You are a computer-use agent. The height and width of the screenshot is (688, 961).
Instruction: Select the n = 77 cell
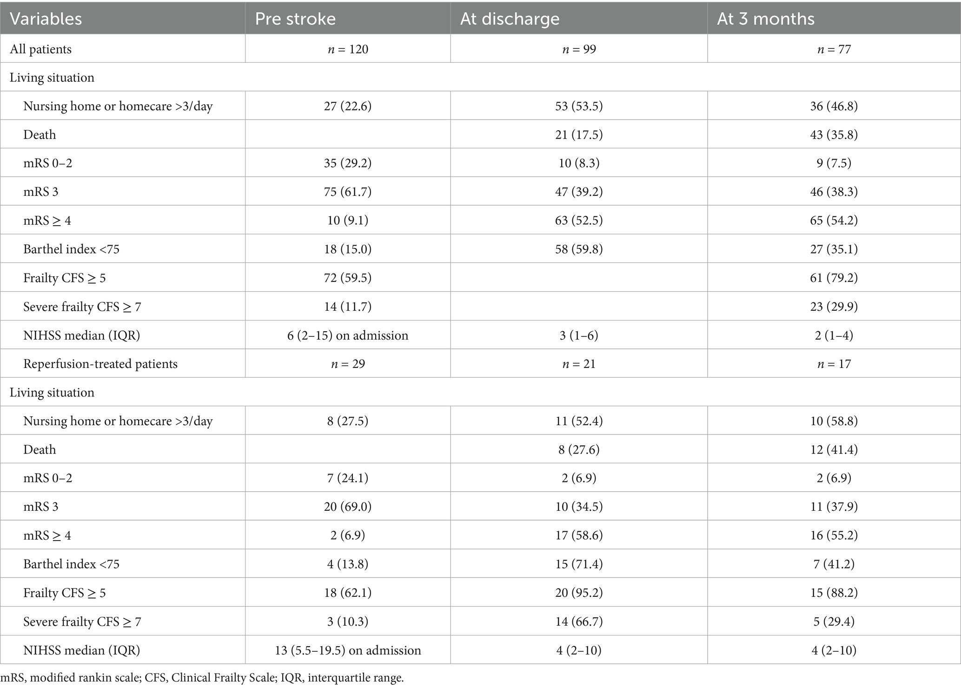coord(834,49)
